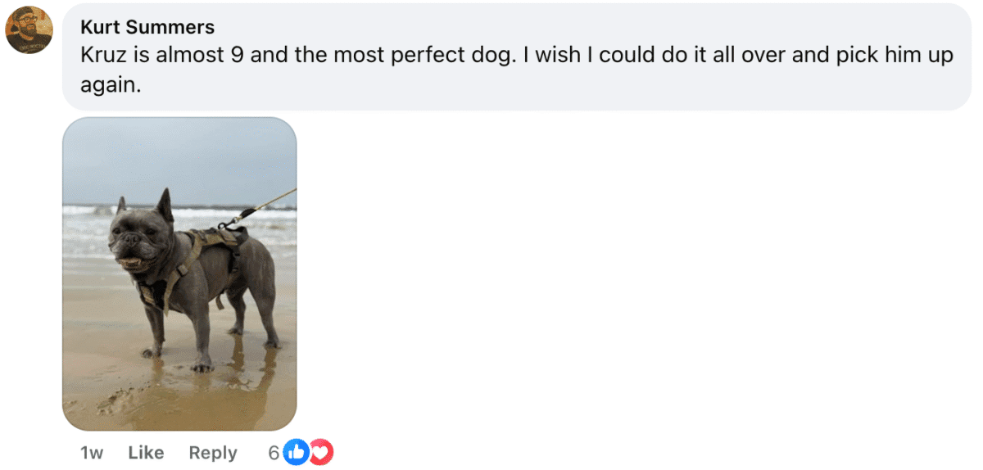Click the leash in the attached photo
Viewport: 983px width, 470px height.
point(266,203)
